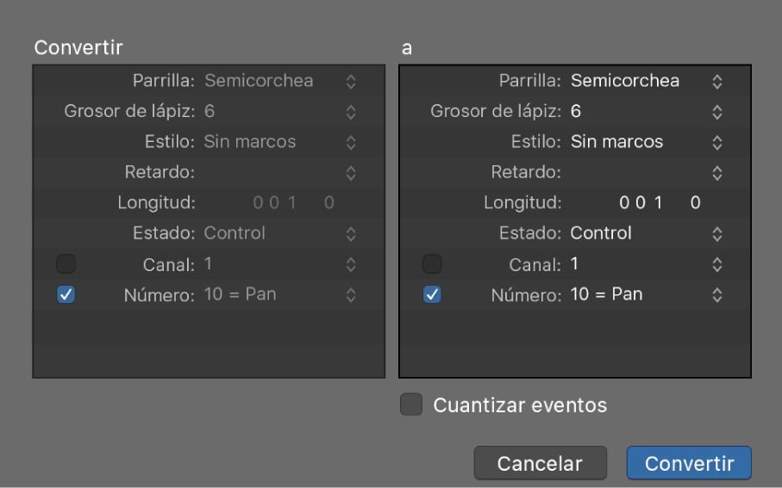The image size is (782, 488).
Task: Open the left Parrilla Semicorchea popup arrows
Action: (x=351, y=82)
